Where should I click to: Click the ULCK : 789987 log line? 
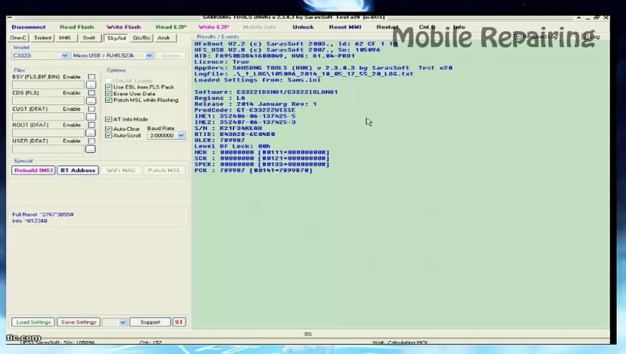pos(219,140)
